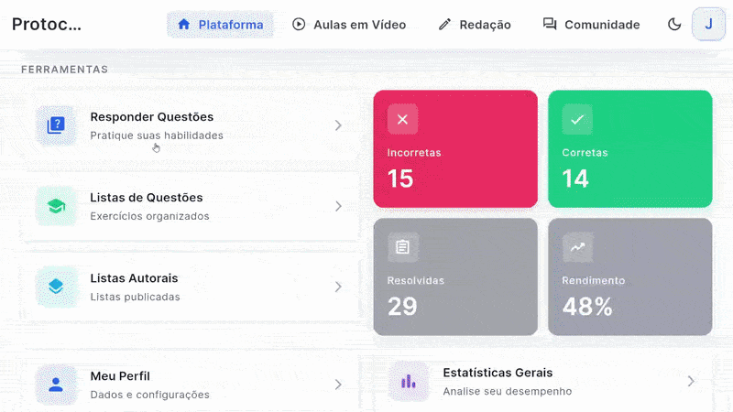The image size is (733, 412).
Task: Click the chevron on Meu Perfil row
Action: coord(338,385)
